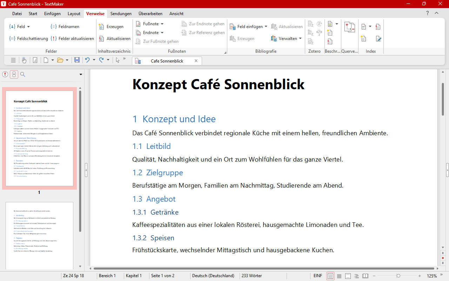Open the caption icon dropdown arrow

337,24
